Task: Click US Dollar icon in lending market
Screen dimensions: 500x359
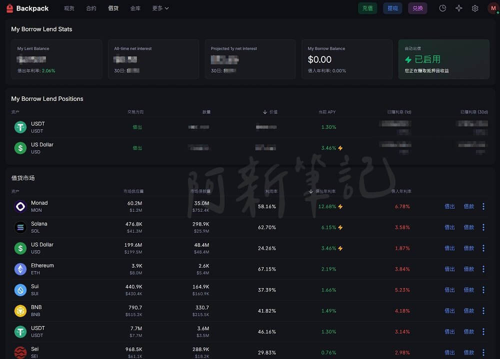Action: [20, 248]
